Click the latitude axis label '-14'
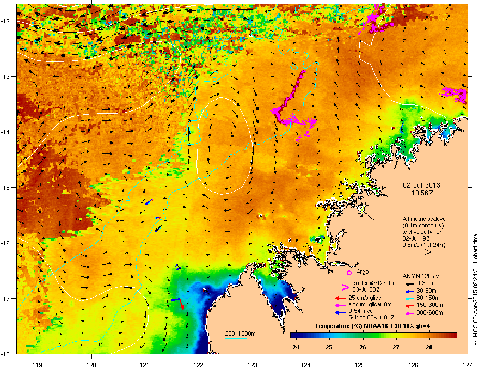Image resolution: width=479 pixels, height=370 pixels. pyautogui.click(x=6, y=132)
